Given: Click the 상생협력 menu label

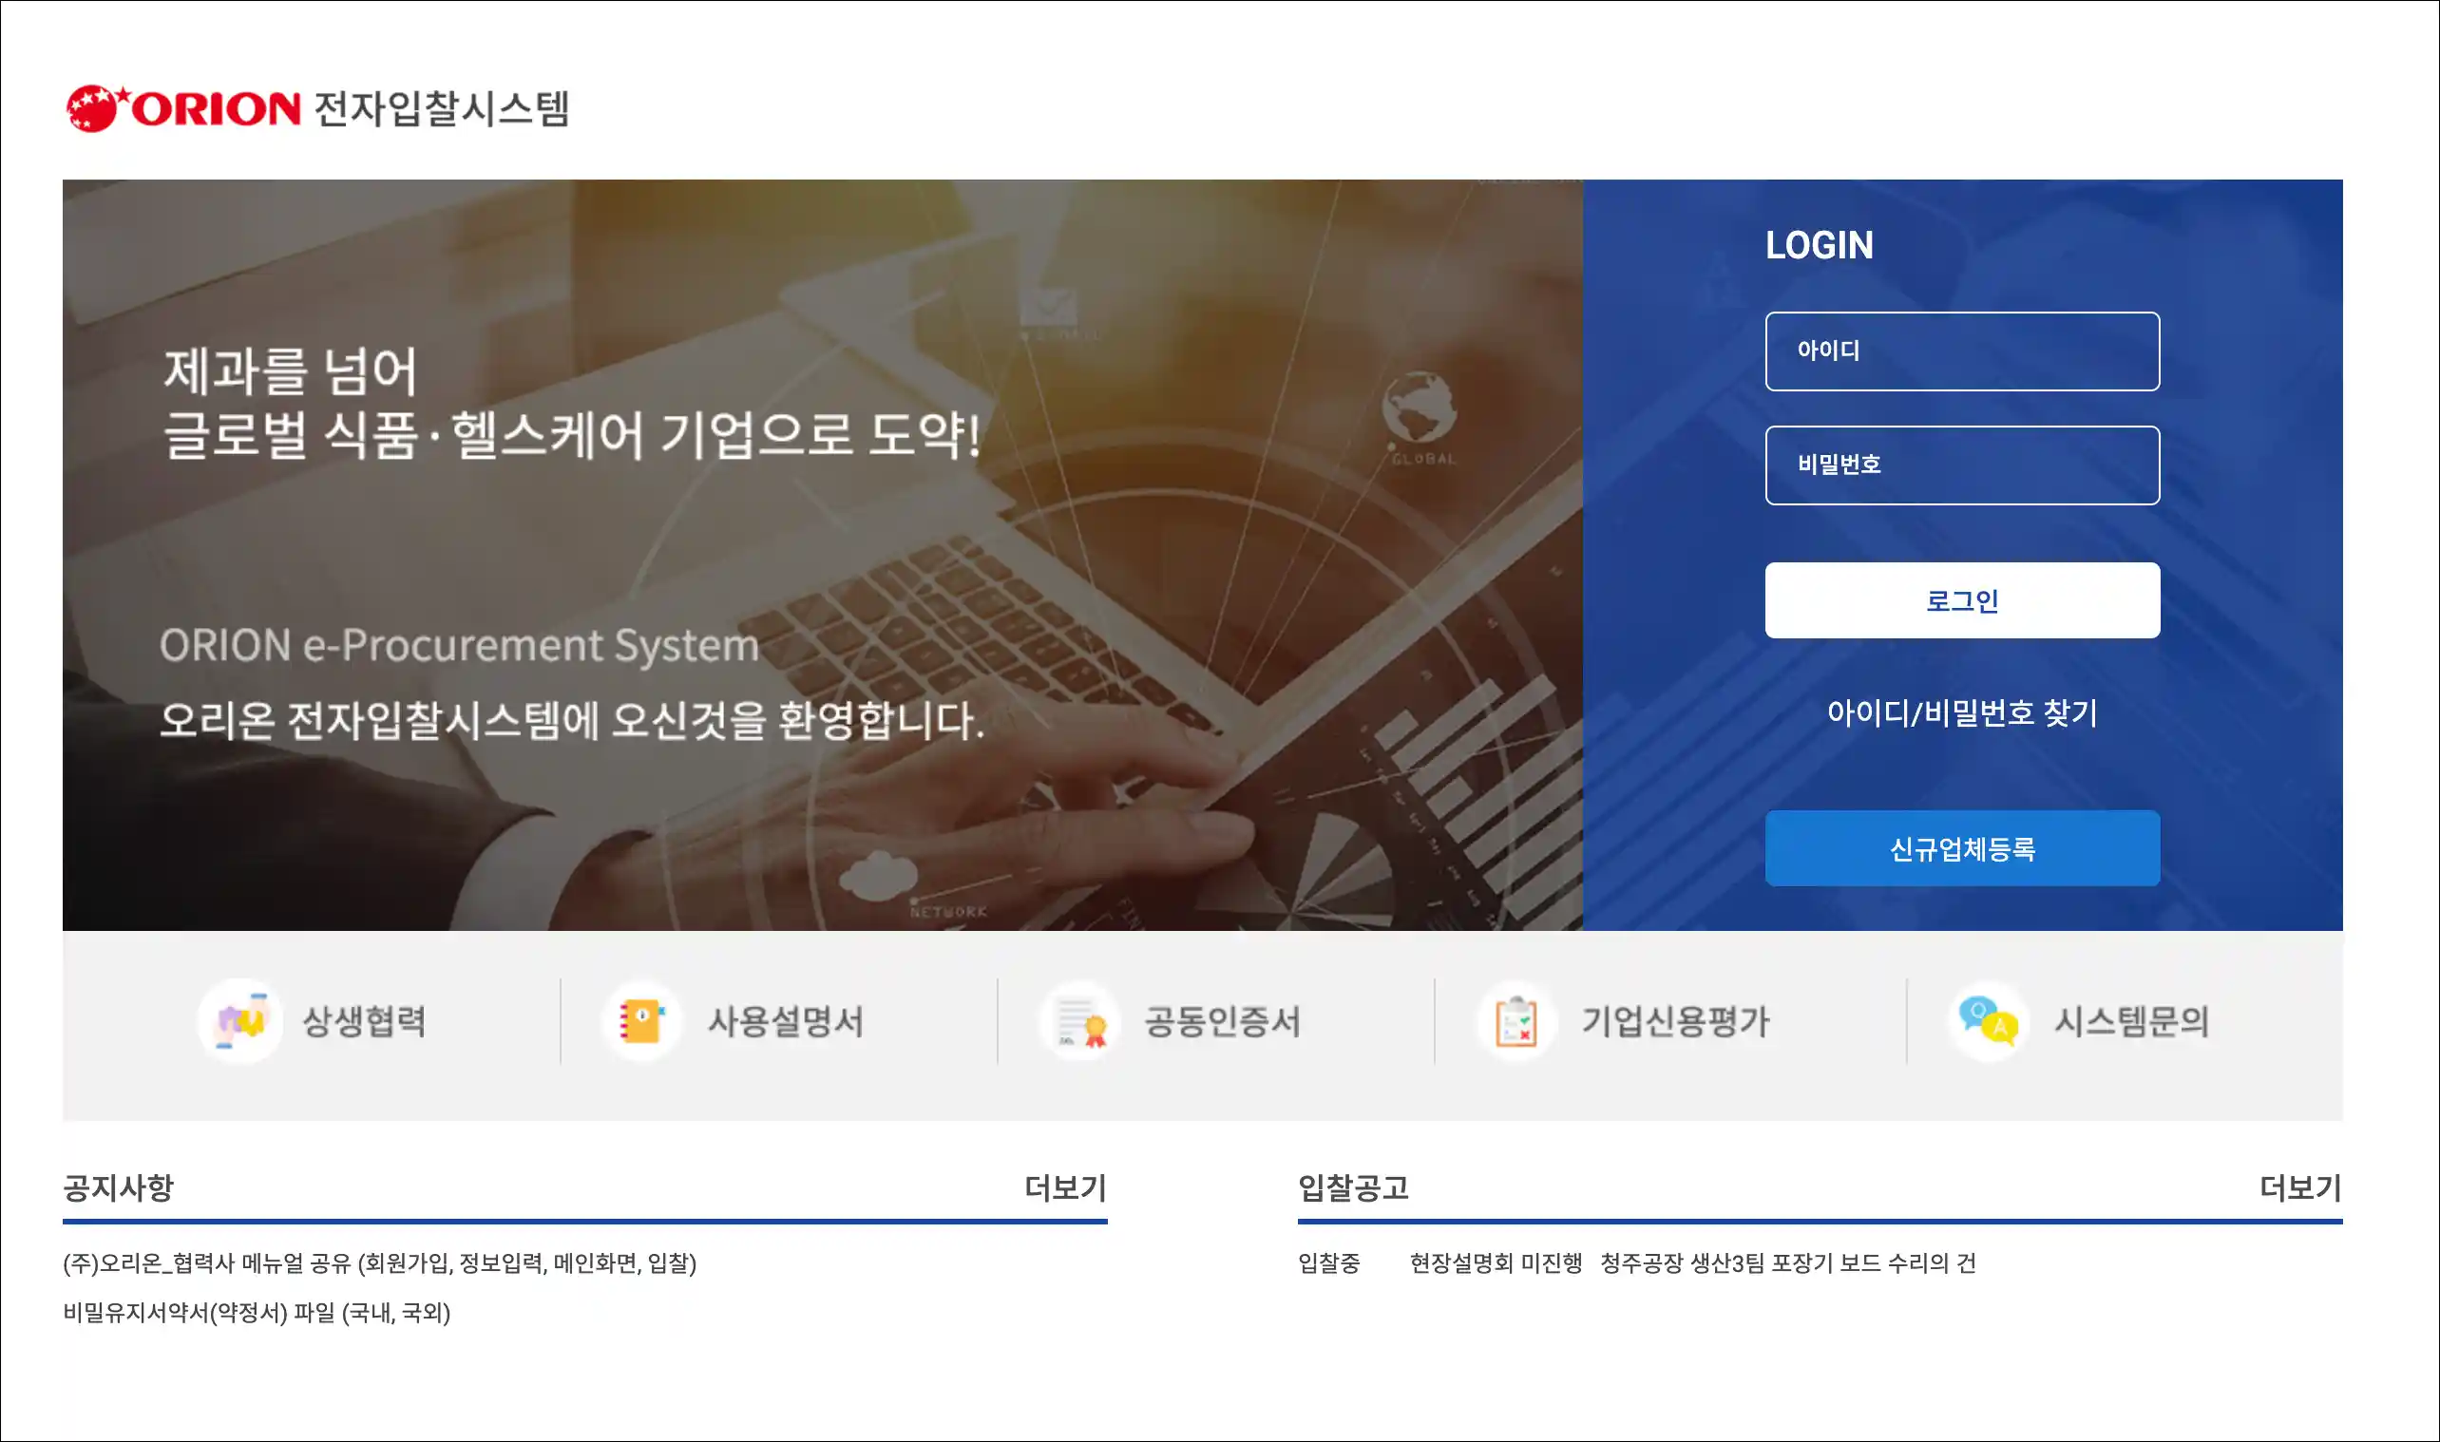Looking at the screenshot, I should pyautogui.click(x=365, y=1021).
